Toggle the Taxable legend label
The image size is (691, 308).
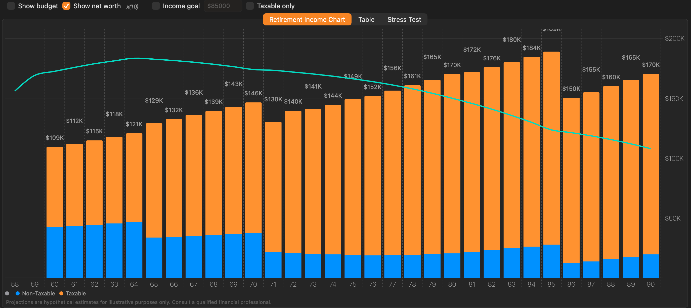pos(76,293)
